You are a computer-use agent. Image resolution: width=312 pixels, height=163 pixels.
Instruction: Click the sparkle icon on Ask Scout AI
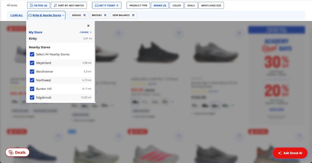(280, 153)
